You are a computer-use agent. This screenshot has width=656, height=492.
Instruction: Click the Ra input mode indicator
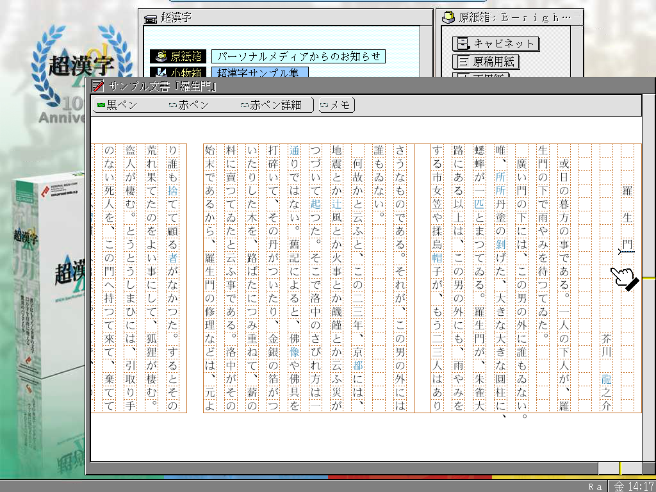(595, 486)
